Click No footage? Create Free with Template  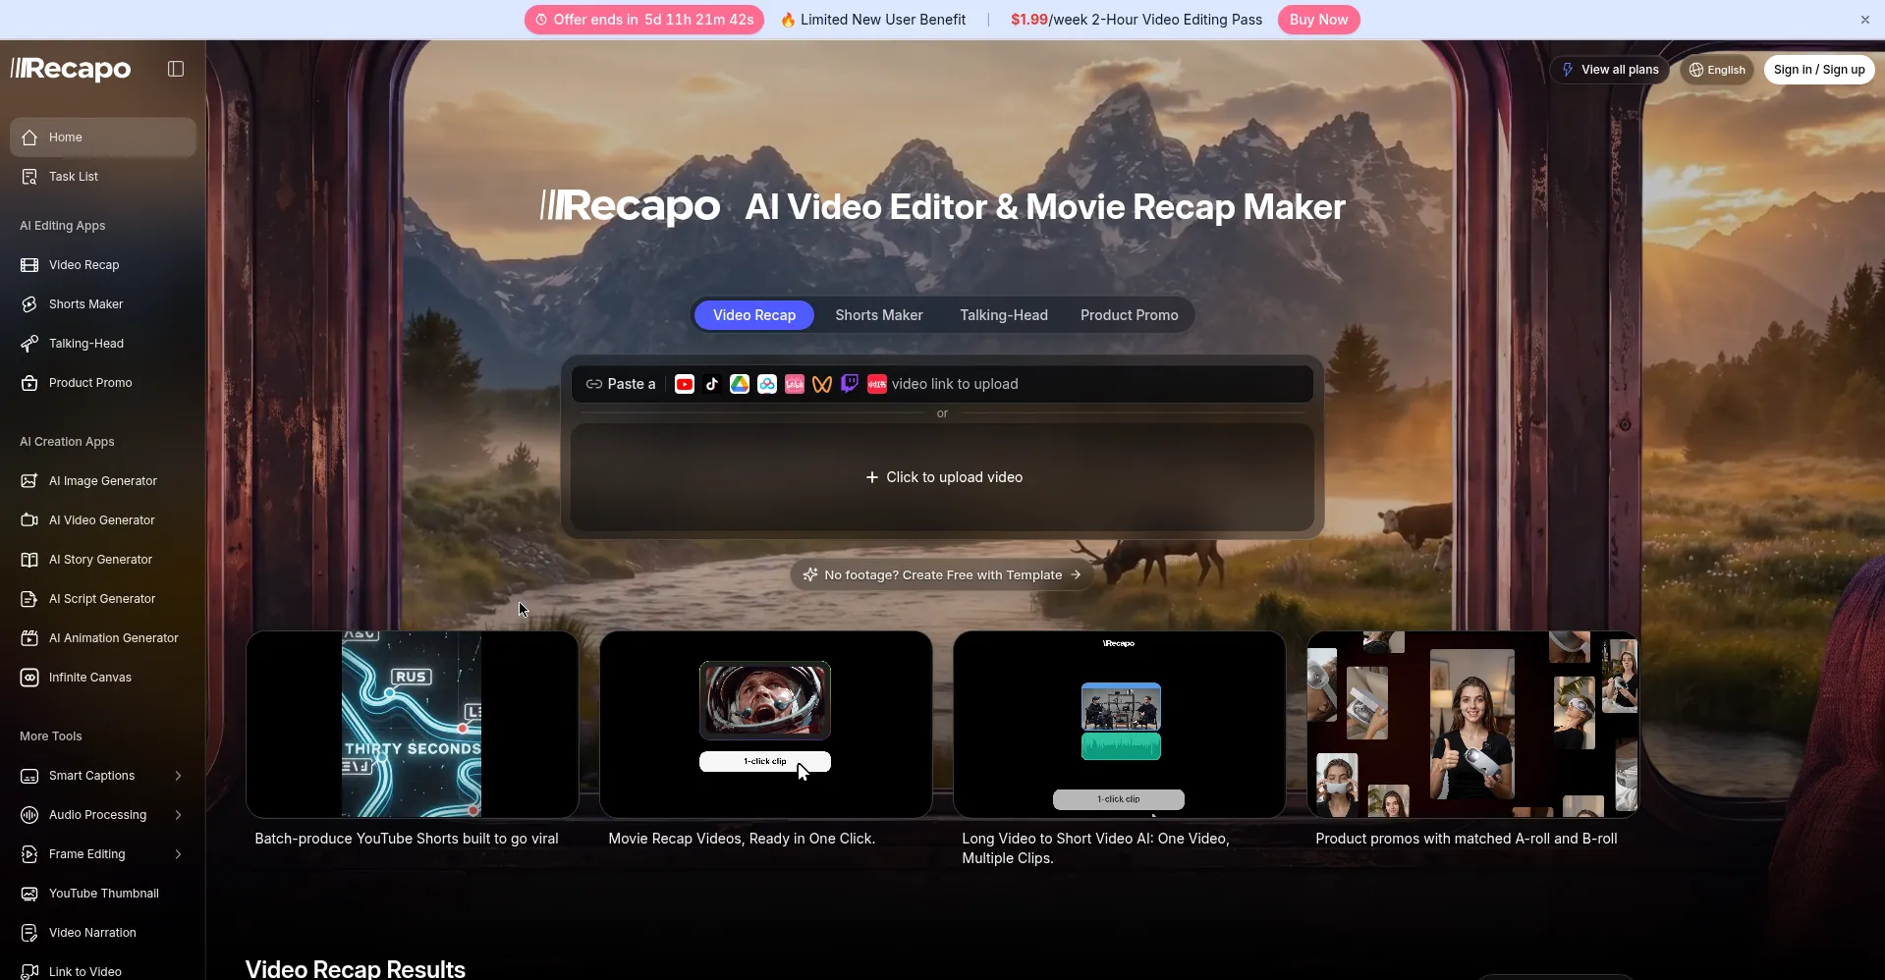[942, 574]
